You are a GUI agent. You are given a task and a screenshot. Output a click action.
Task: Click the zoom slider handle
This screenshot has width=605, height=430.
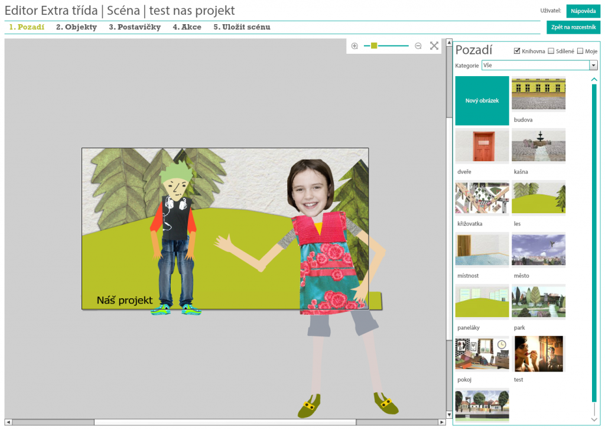pos(374,46)
